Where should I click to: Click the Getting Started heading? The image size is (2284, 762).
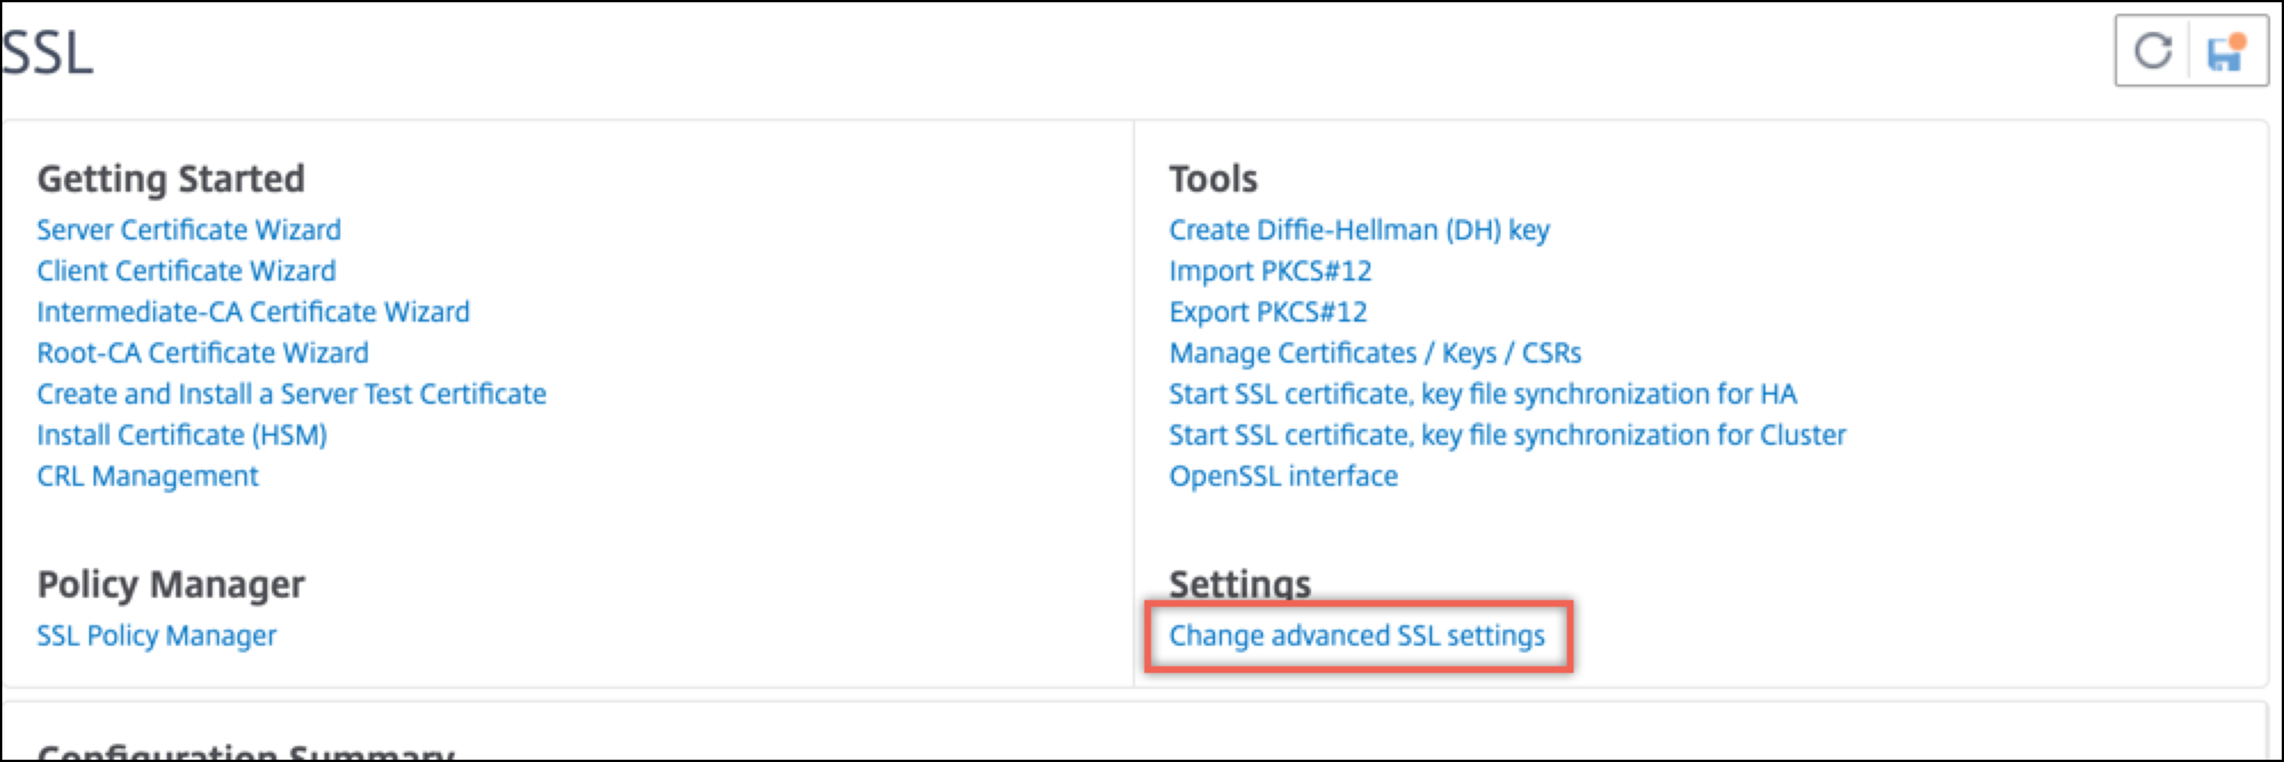(171, 179)
